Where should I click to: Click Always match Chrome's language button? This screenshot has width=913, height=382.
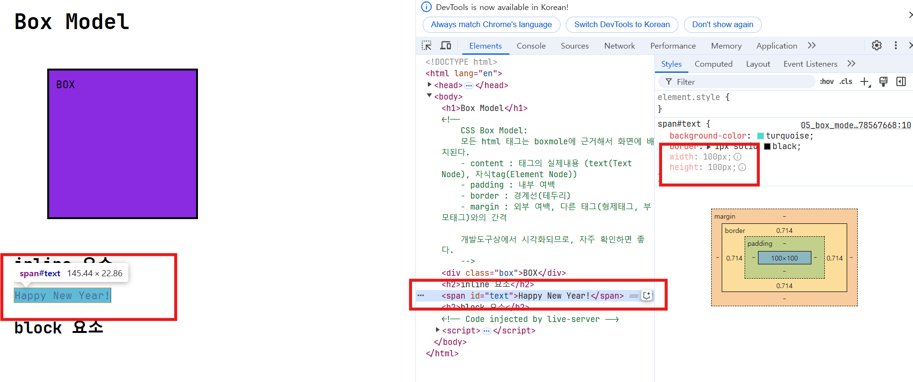click(x=491, y=25)
